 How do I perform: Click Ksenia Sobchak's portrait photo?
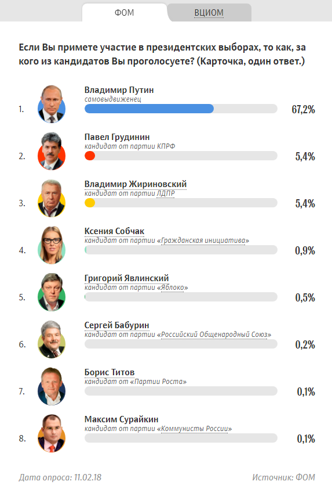click(x=52, y=245)
